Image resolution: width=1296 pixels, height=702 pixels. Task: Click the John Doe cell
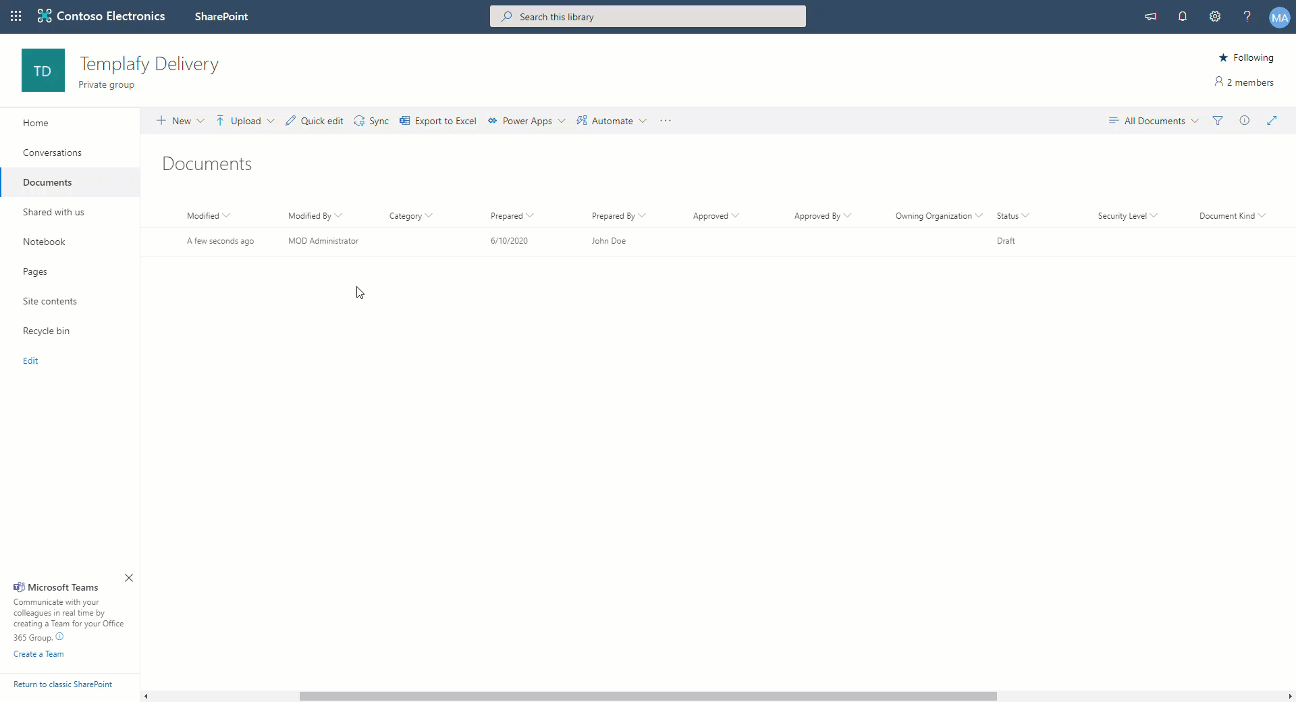point(609,241)
